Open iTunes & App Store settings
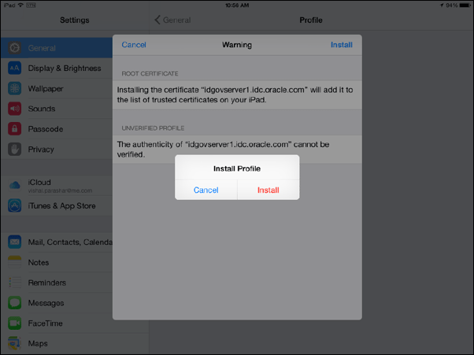The height and width of the screenshot is (355, 474). tap(57, 205)
